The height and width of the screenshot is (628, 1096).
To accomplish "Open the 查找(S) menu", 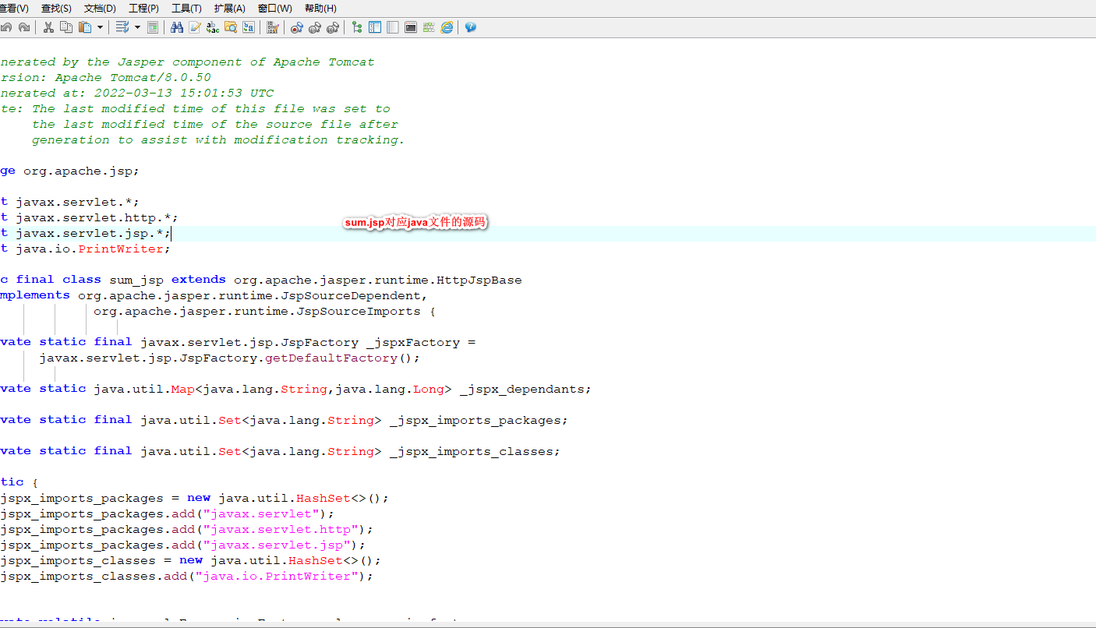I will coord(56,9).
